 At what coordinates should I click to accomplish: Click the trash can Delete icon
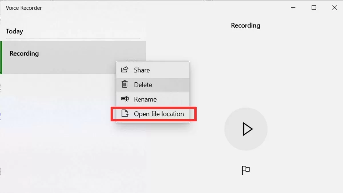point(125,84)
